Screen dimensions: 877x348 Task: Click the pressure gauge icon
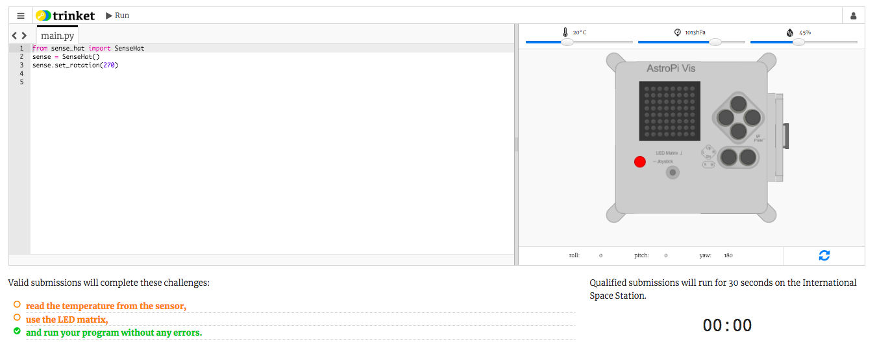(678, 32)
